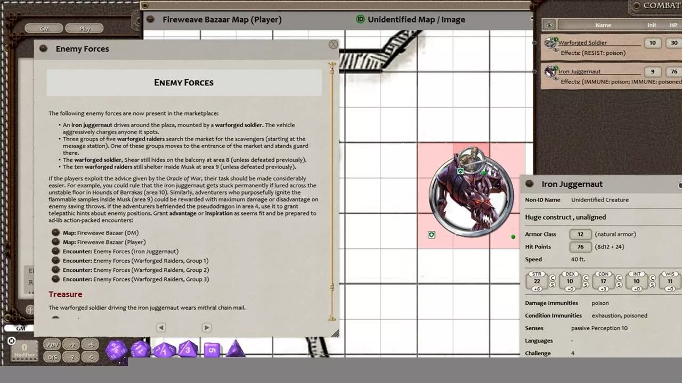Open the Fireweave Bazaar (Player) map link icon
Screen dimensions: 682x383
click(55, 242)
